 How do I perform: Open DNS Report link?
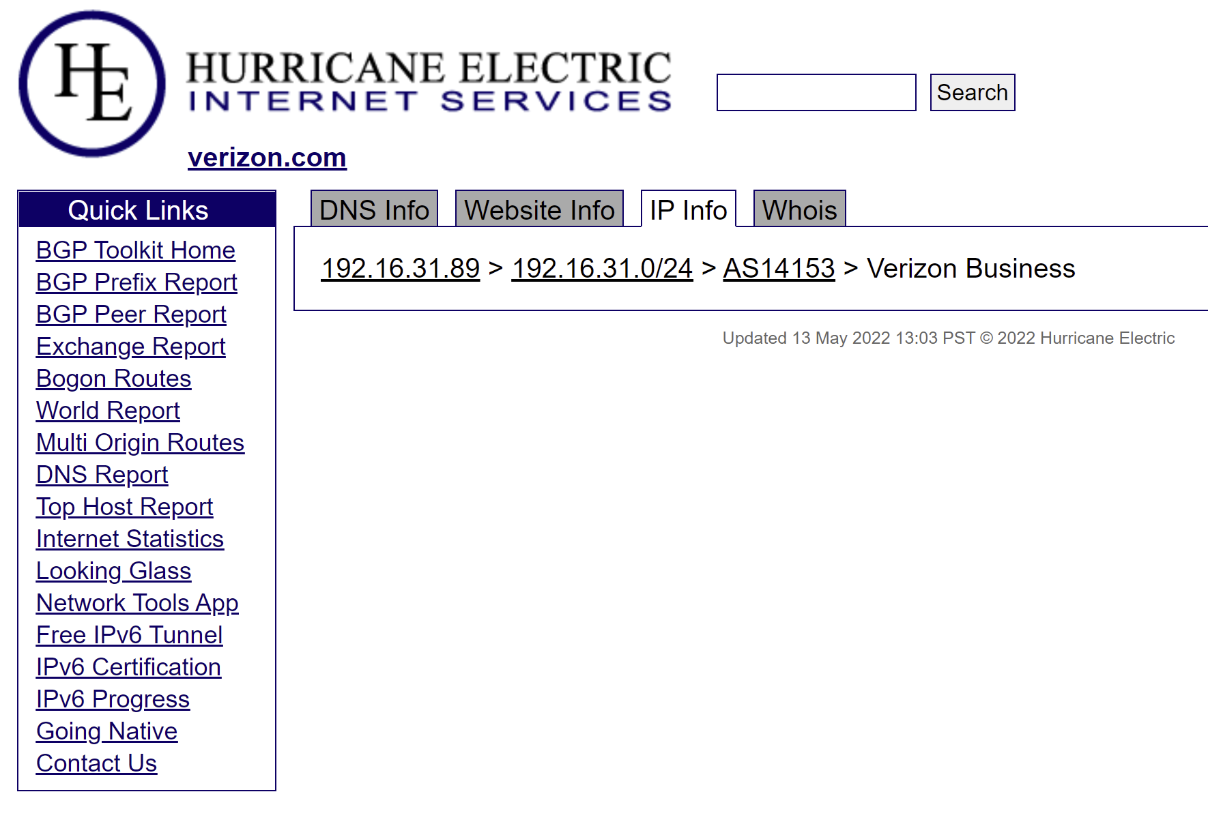102,475
